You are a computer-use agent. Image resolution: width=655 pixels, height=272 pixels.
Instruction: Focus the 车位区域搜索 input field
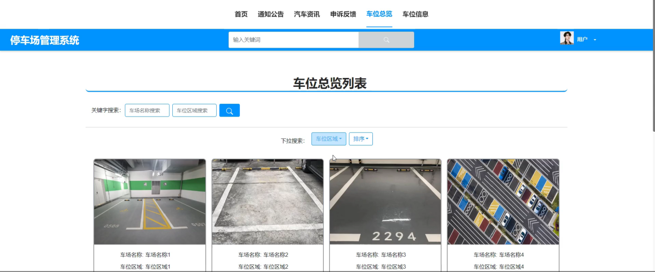[195, 110]
